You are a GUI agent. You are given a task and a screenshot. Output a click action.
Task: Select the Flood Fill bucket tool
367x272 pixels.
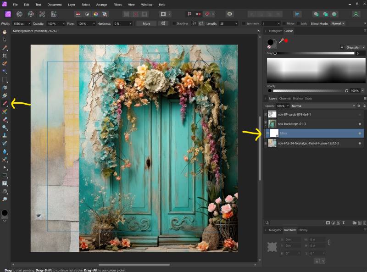[x=5, y=88]
